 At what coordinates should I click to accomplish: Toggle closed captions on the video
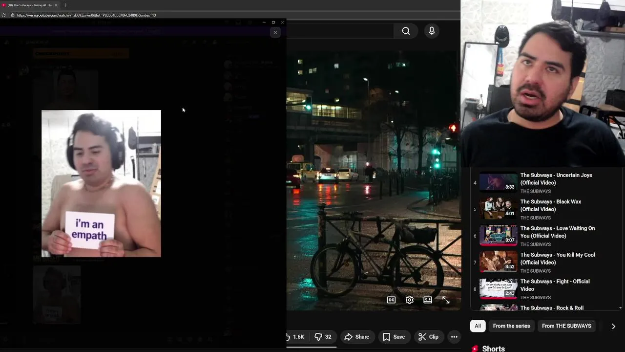click(x=391, y=300)
